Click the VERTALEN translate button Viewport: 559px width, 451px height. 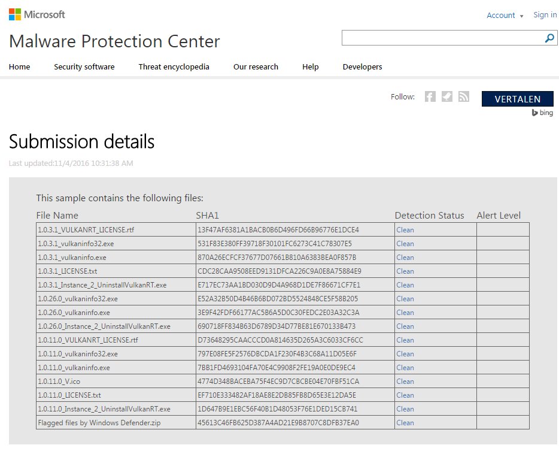(x=517, y=99)
